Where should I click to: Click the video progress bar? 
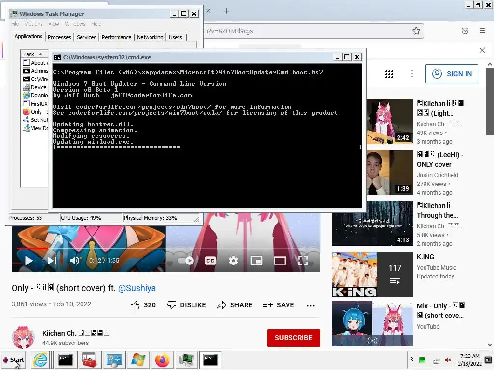click(x=166, y=248)
